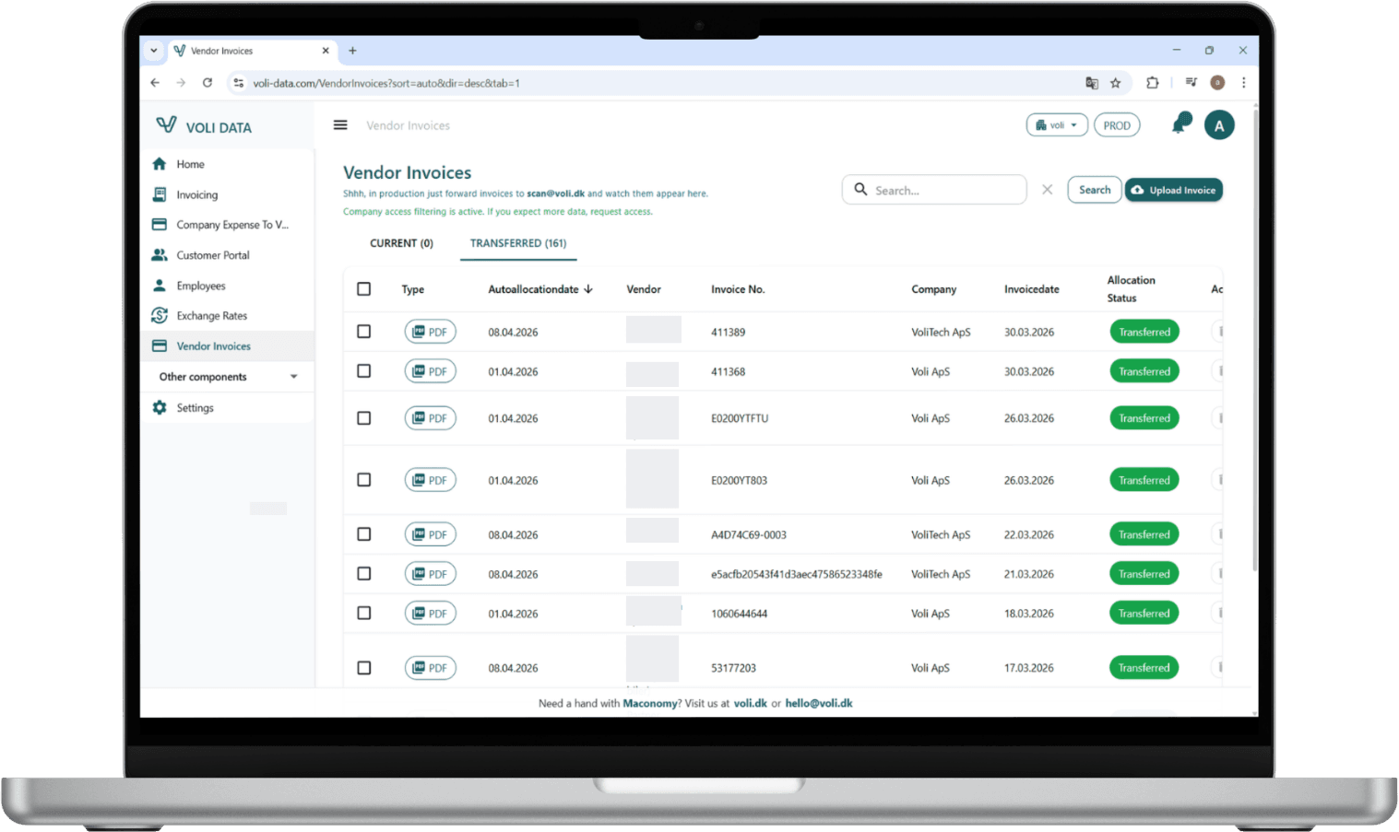The width and height of the screenshot is (1399, 832).
Task: Switch to the CURRENT (0) tab
Action: 401,242
